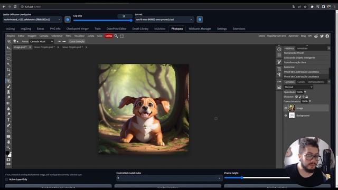This screenshot has height=190, width=338.
Task: Refresh the Stable Diffusion checkpoint list
Action: [x=68, y=20]
